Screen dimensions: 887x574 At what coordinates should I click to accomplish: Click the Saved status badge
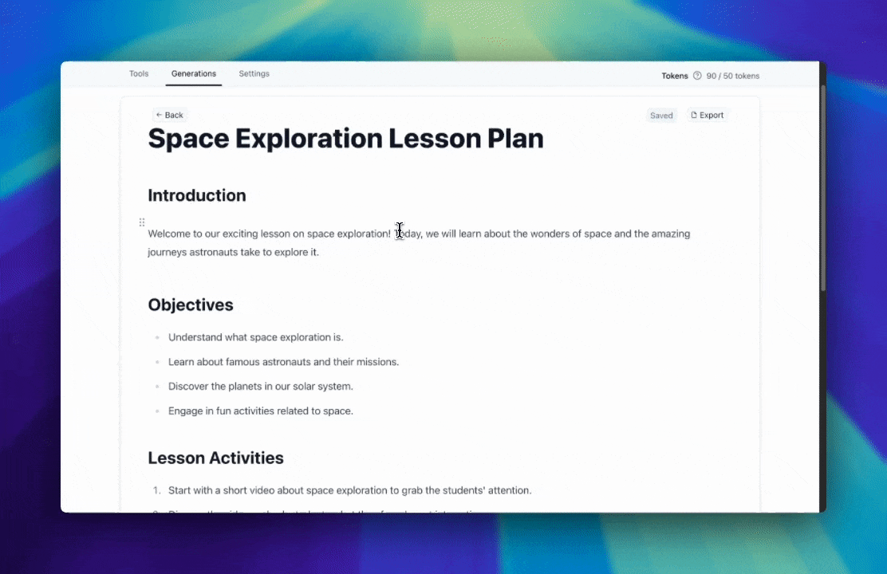click(661, 116)
